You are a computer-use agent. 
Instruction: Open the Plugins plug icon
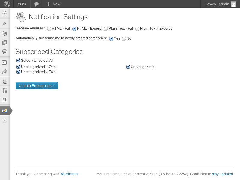pyautogui.click(x=4, y=72)
